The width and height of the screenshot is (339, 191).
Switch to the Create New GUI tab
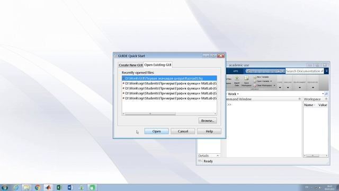(x=131, y=65)
